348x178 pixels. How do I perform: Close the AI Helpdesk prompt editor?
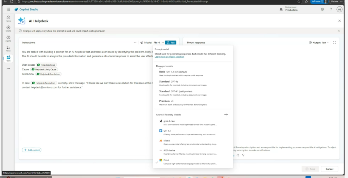[340, 21]
